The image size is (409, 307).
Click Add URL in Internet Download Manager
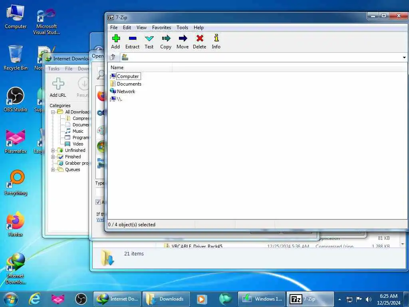coord(58,88)
